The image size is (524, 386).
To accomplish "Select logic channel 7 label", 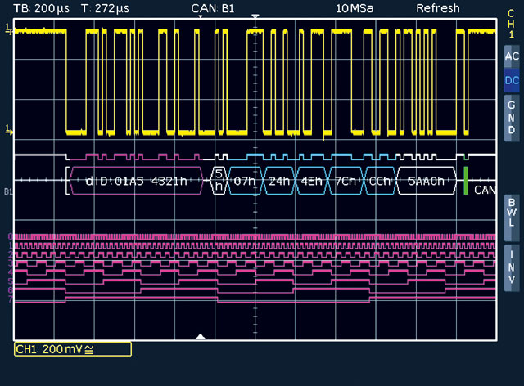I will (11, 298).
